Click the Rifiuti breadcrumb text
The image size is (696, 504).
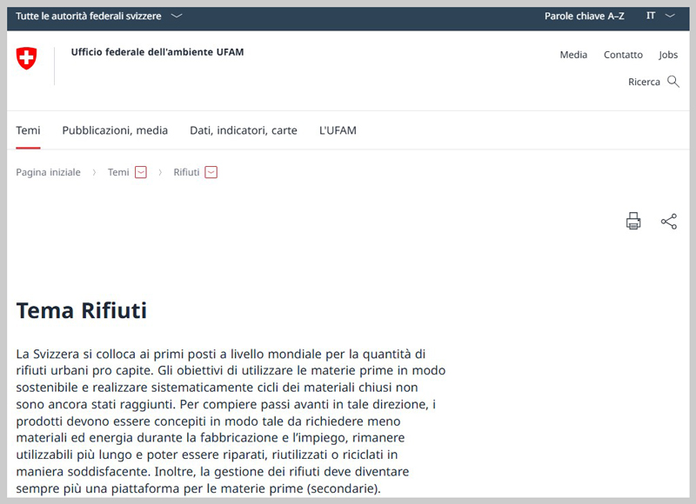[186, 172]
